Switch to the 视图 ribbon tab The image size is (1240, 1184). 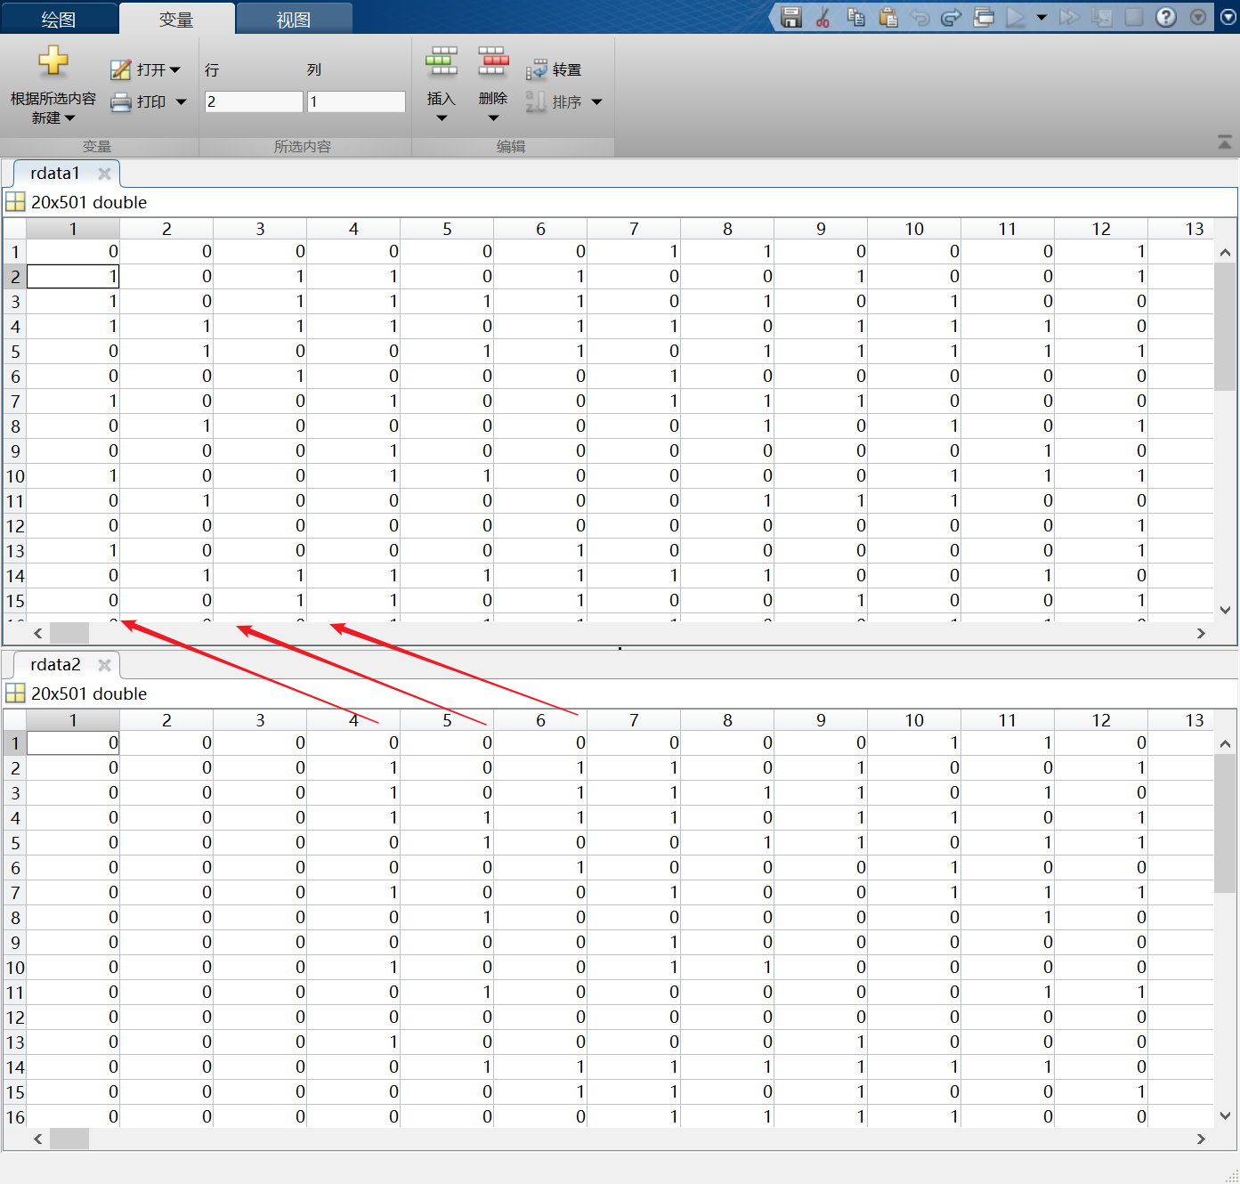(x=294, y=19)
